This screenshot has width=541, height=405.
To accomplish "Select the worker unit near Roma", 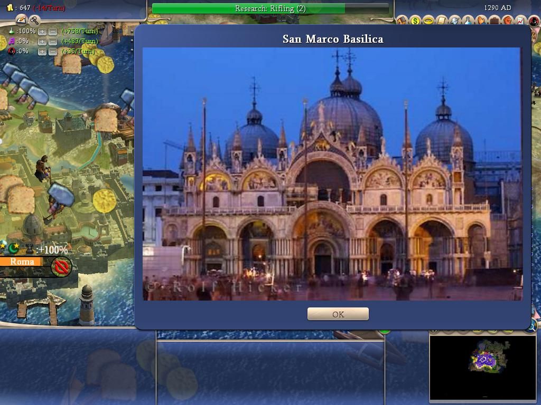I will coord(42,168).
